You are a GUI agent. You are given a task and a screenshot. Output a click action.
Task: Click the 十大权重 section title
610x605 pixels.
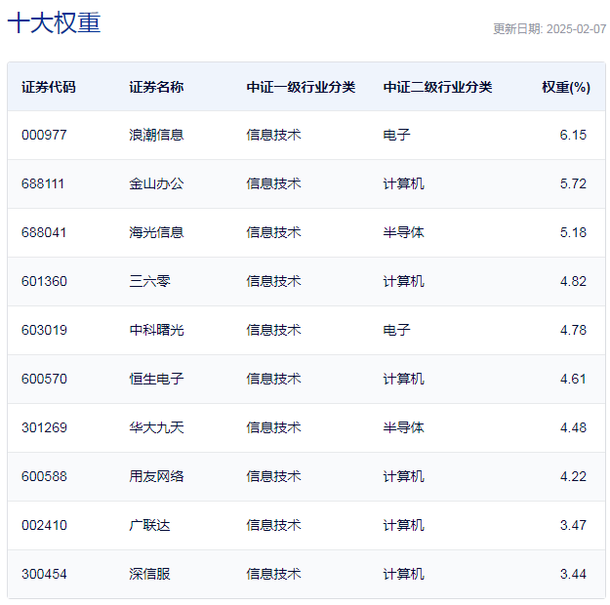[x=54, y=23]
